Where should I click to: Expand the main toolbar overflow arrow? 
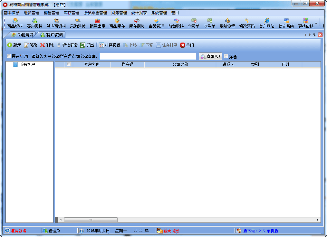316,23
